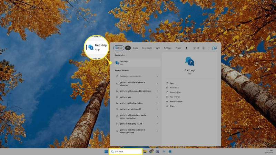Expand arrow for 'file explorer in windows' suggestion
Image resolution: width=276 pixels, height=155 pixels.
point(157,84)
